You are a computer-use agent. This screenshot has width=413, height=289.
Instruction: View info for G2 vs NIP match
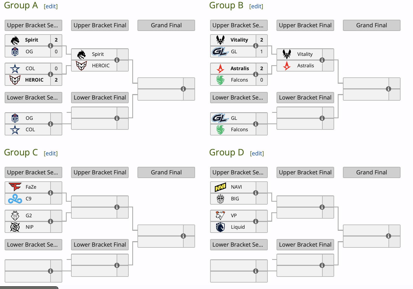pos(51,221)
